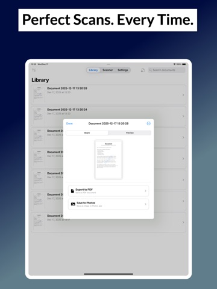The width and height of the screenshot is (217, 289).
Task: Open the Settings tab
Action: pos(123,70)
